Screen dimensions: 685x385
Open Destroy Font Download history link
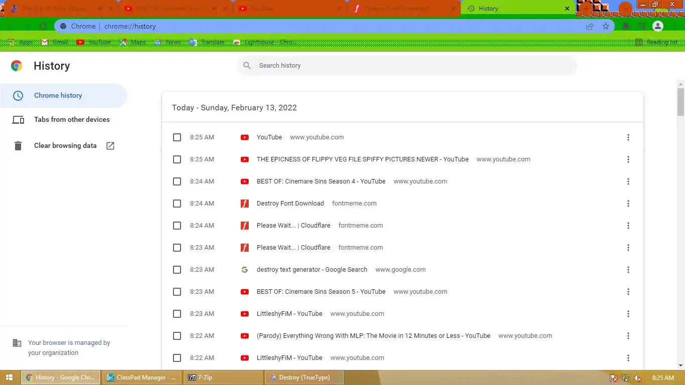[x=290, y=204]
